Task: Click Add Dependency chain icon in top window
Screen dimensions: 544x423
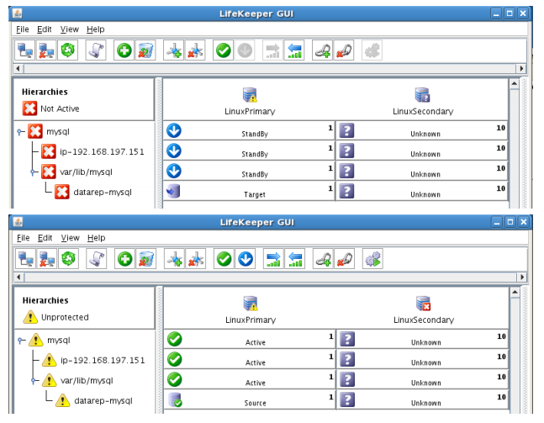Action: point(322,50)
